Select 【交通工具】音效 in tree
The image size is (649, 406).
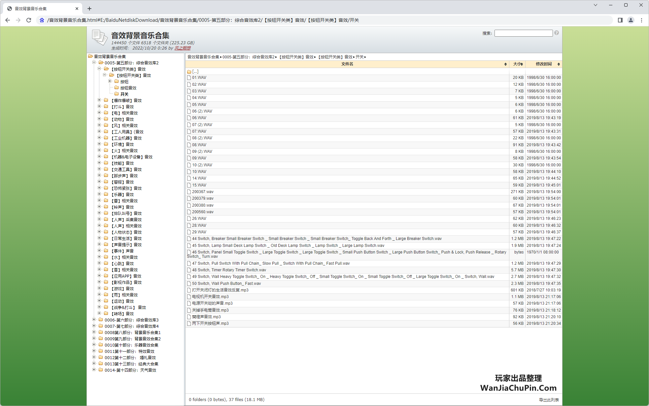126,170
